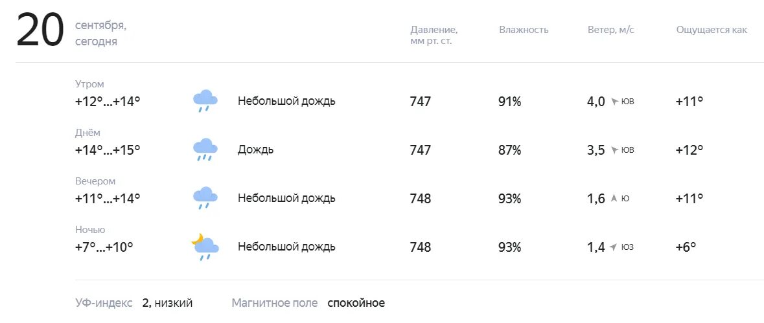This screenshot has height=323, width=764.
Task: Select the Ощущается как column header
Action: click(x=712, y=30)
